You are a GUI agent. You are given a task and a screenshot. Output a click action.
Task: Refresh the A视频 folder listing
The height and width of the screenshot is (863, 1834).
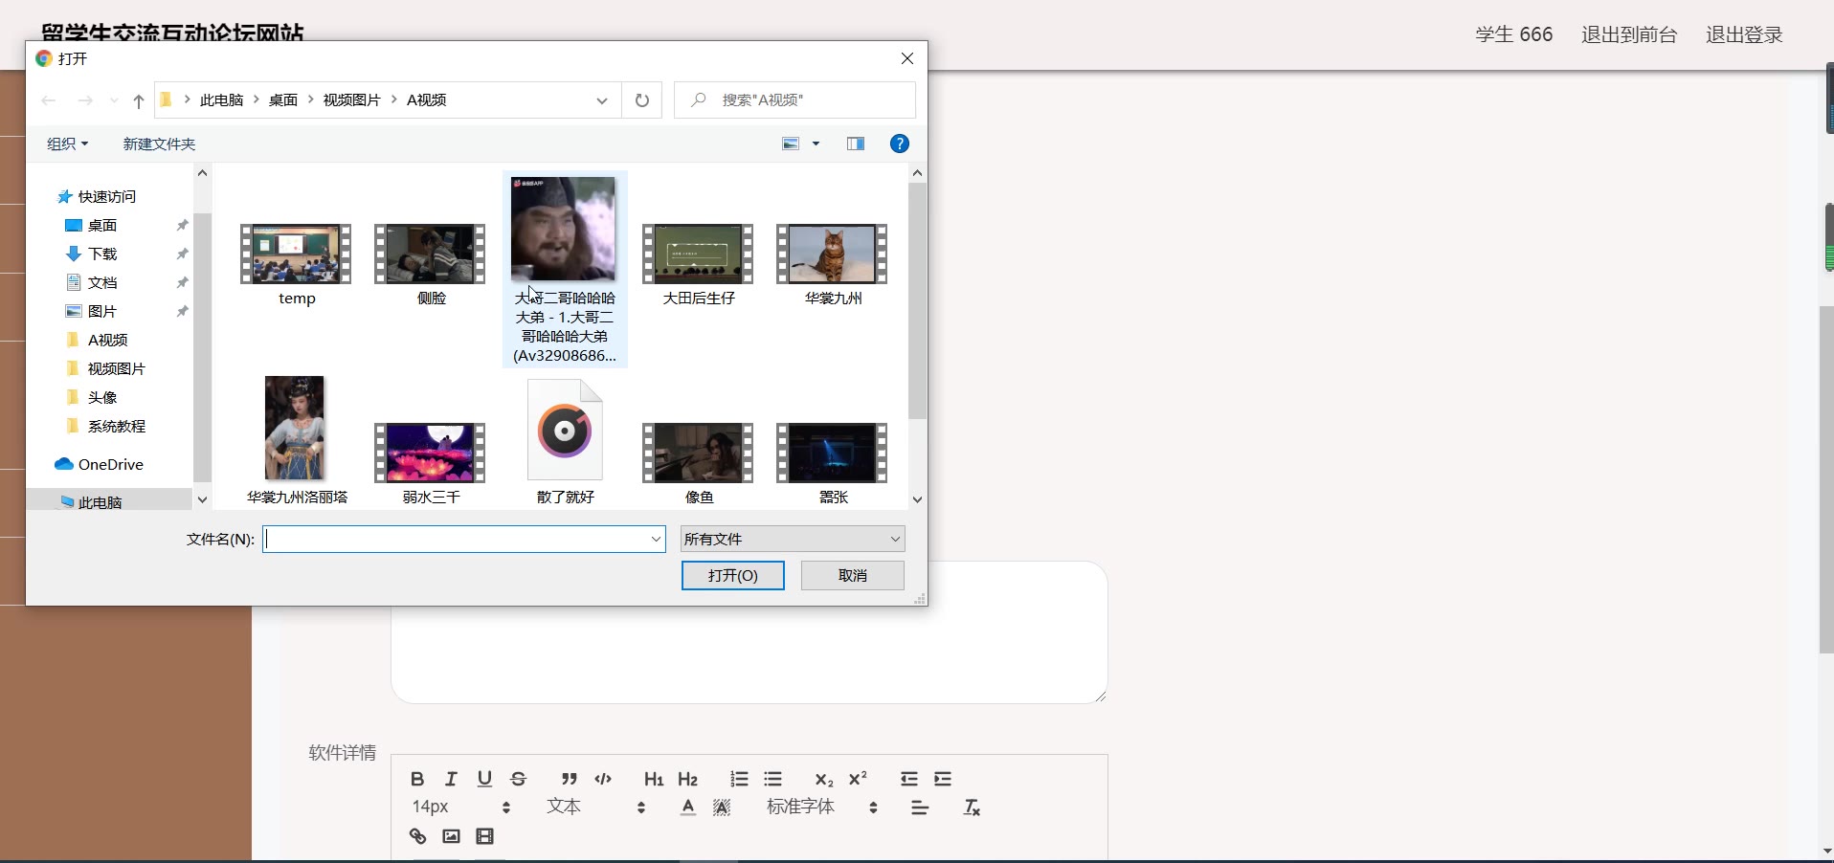click(x=642, y=100)
